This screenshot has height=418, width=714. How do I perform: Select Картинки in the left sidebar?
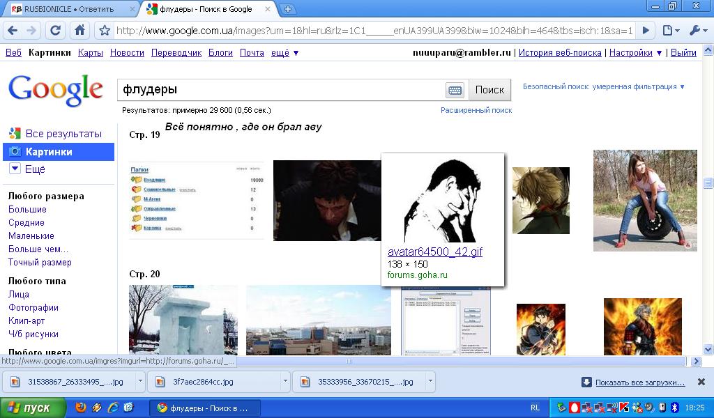tap(59, 151)
